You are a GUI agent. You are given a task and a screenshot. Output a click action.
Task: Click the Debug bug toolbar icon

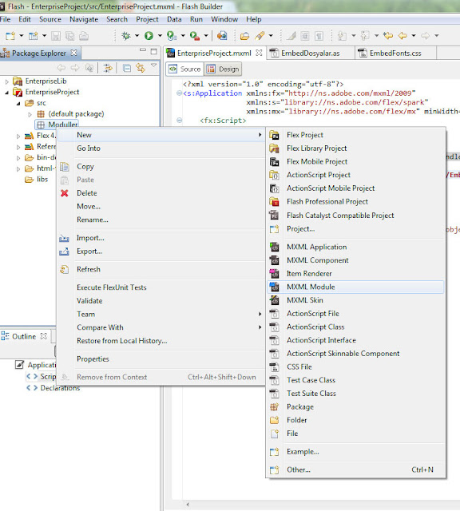point(126,35)
